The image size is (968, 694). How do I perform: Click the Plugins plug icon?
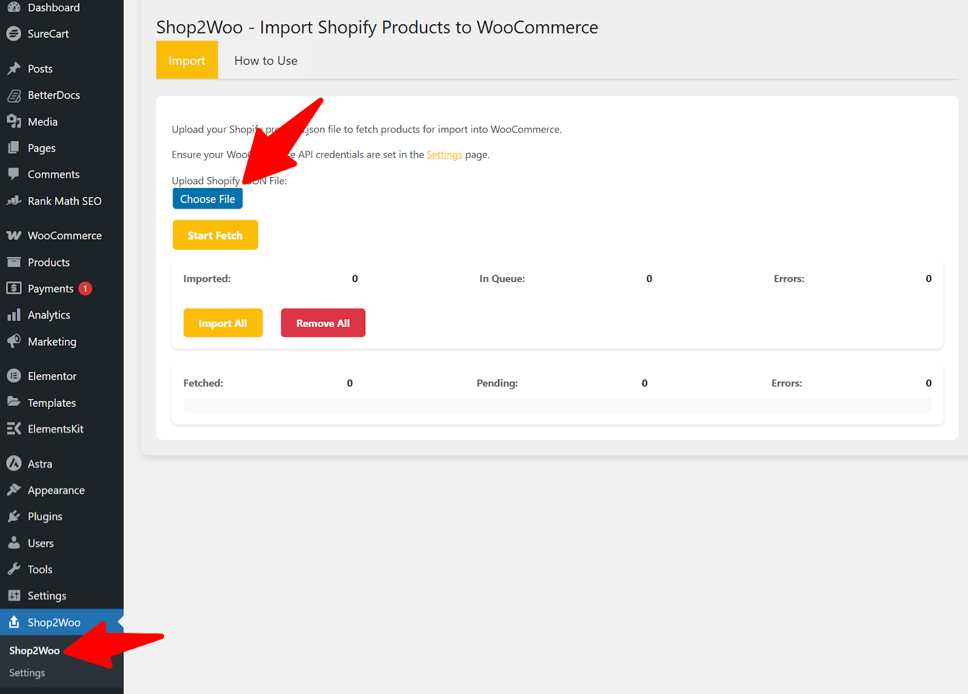[x=13, y=516]
